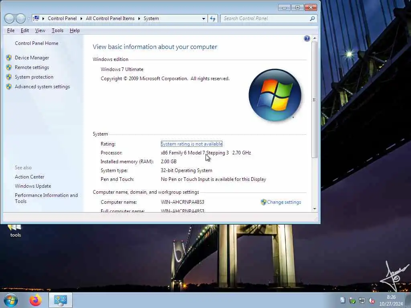This screenshot has height=308, width=411.
Task: Click the scrollbar down arrow
Action: tap(315, 209)
